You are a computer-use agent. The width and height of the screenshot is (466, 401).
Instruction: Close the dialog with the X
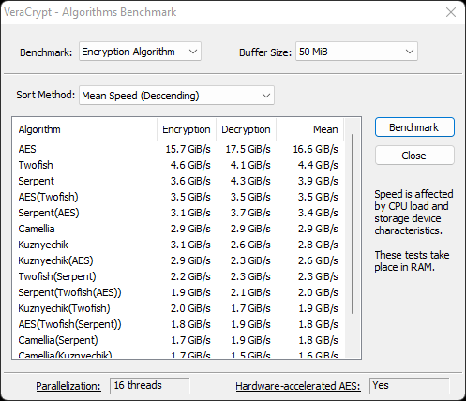coord(451,12)
